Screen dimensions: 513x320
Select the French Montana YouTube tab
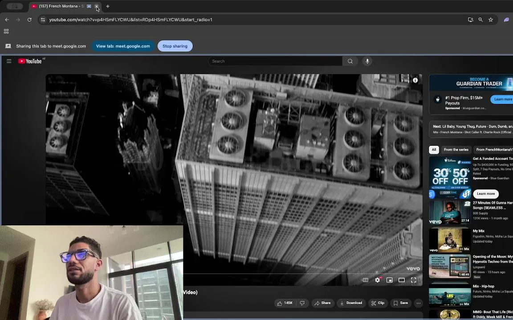pyautogui.click(x=61, y=6)
